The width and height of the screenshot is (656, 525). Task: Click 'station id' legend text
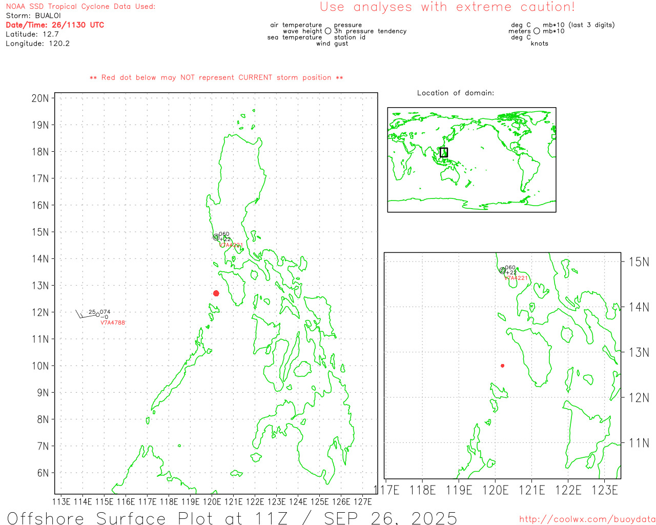click(x=350, y=37)
